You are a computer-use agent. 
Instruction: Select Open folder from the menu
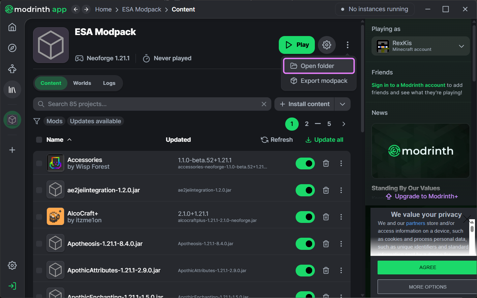click(319, 66)
